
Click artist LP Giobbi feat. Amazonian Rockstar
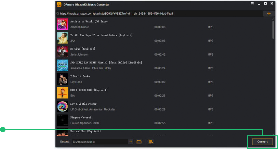click(93, 109)
